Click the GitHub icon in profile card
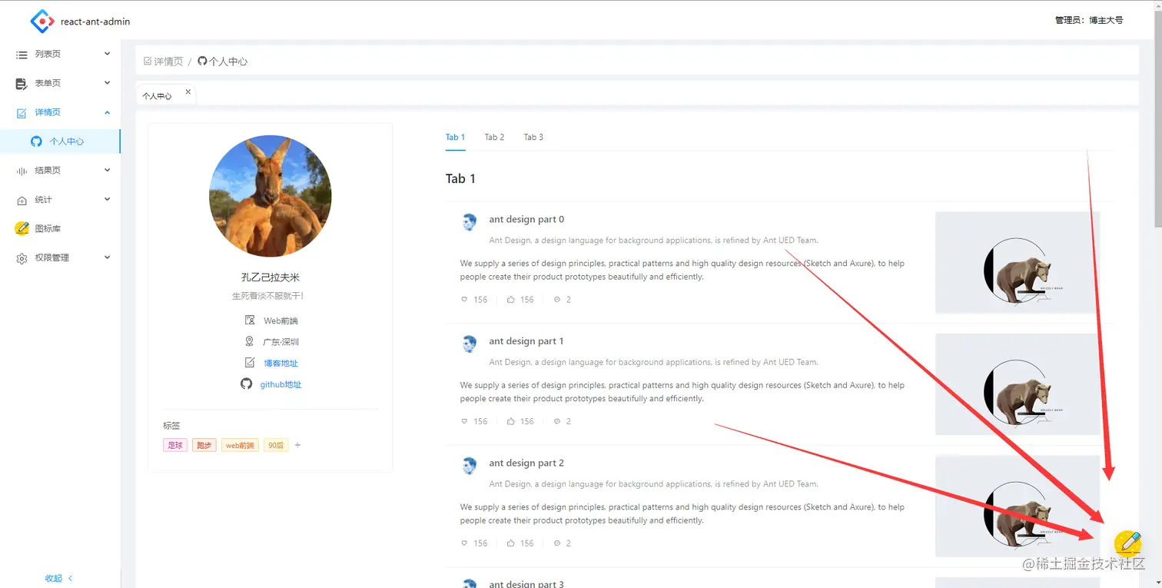 (x=247, y=384)
